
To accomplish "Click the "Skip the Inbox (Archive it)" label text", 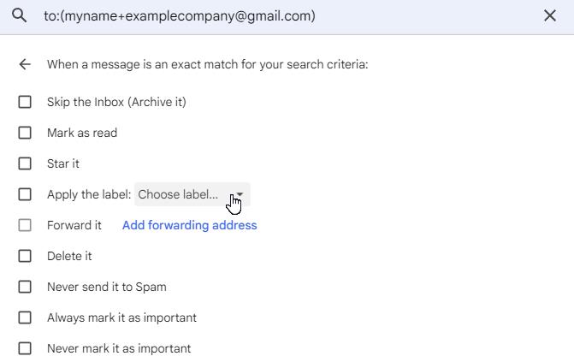I will (x=116, y=102).
